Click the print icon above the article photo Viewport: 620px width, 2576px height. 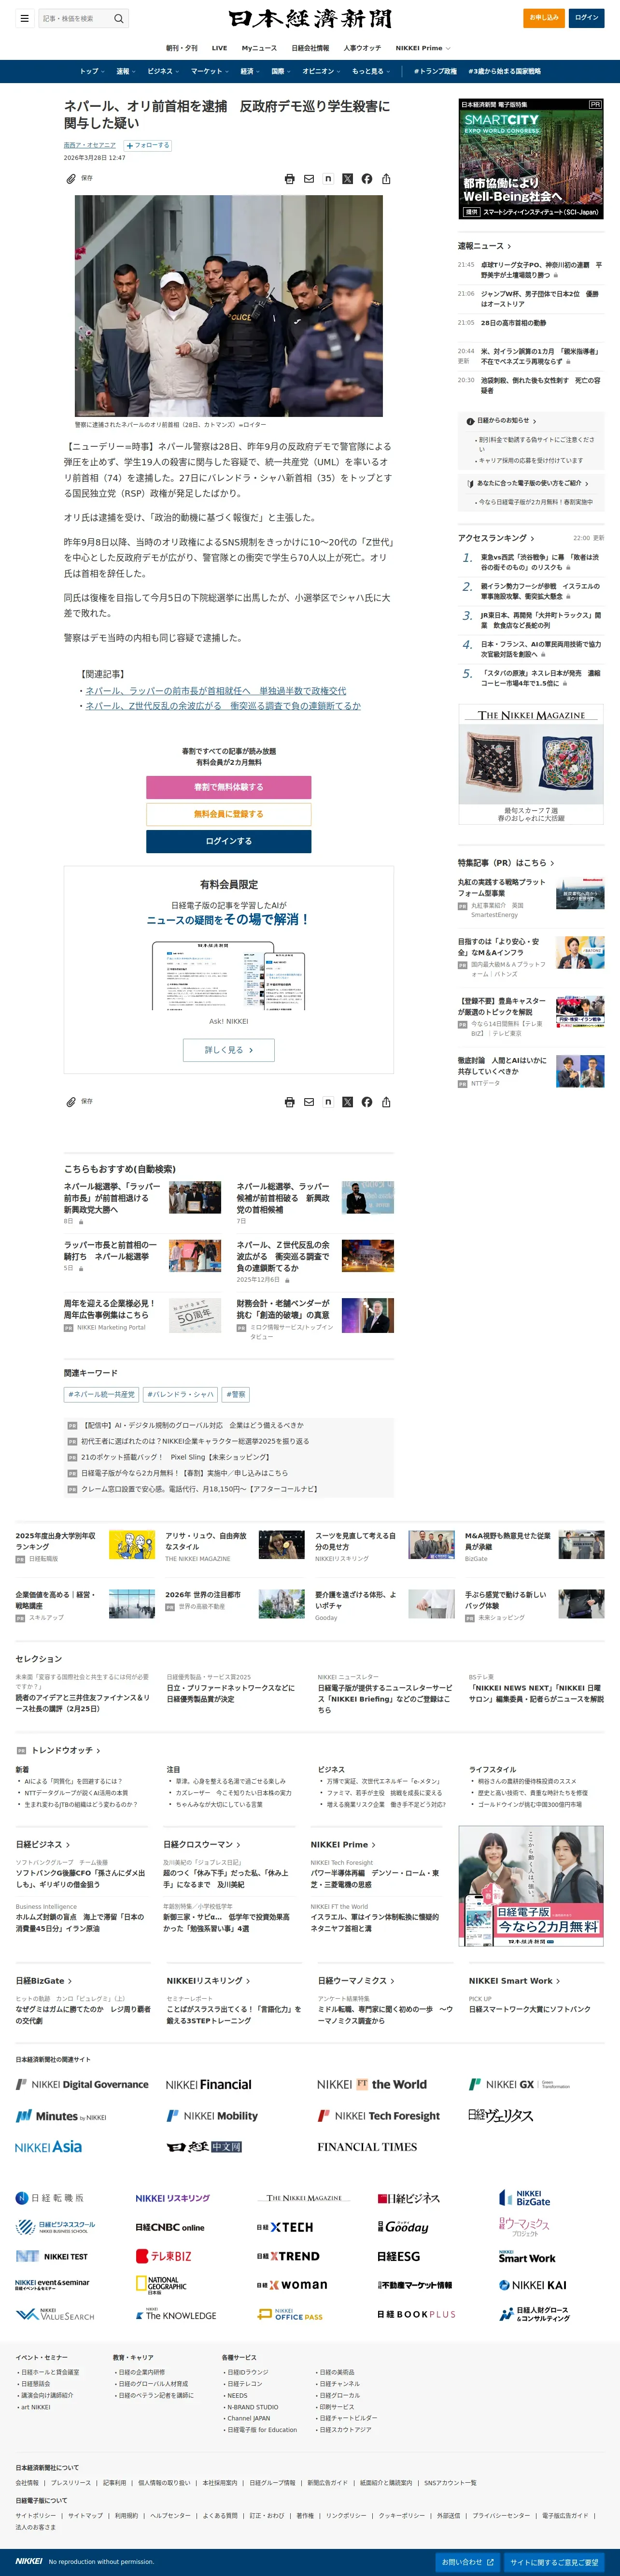pos(290,179)
